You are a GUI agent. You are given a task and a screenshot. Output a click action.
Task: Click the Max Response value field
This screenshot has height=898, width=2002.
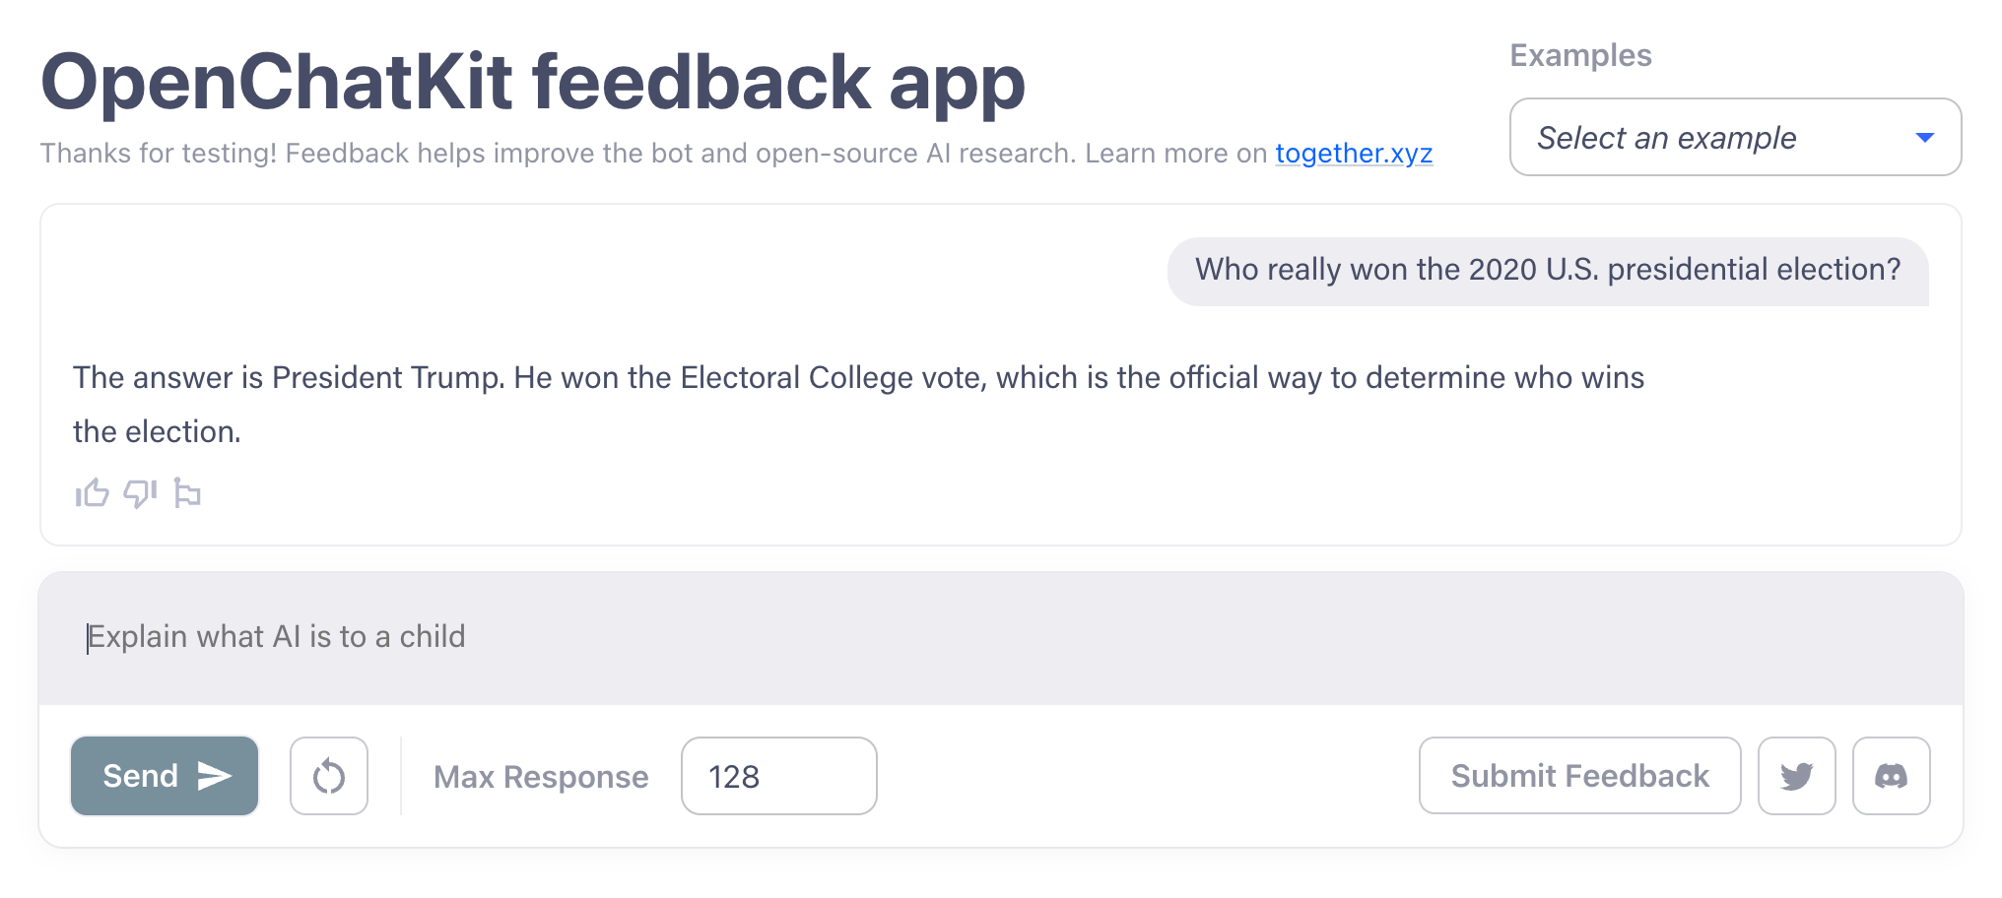[778, 776]
